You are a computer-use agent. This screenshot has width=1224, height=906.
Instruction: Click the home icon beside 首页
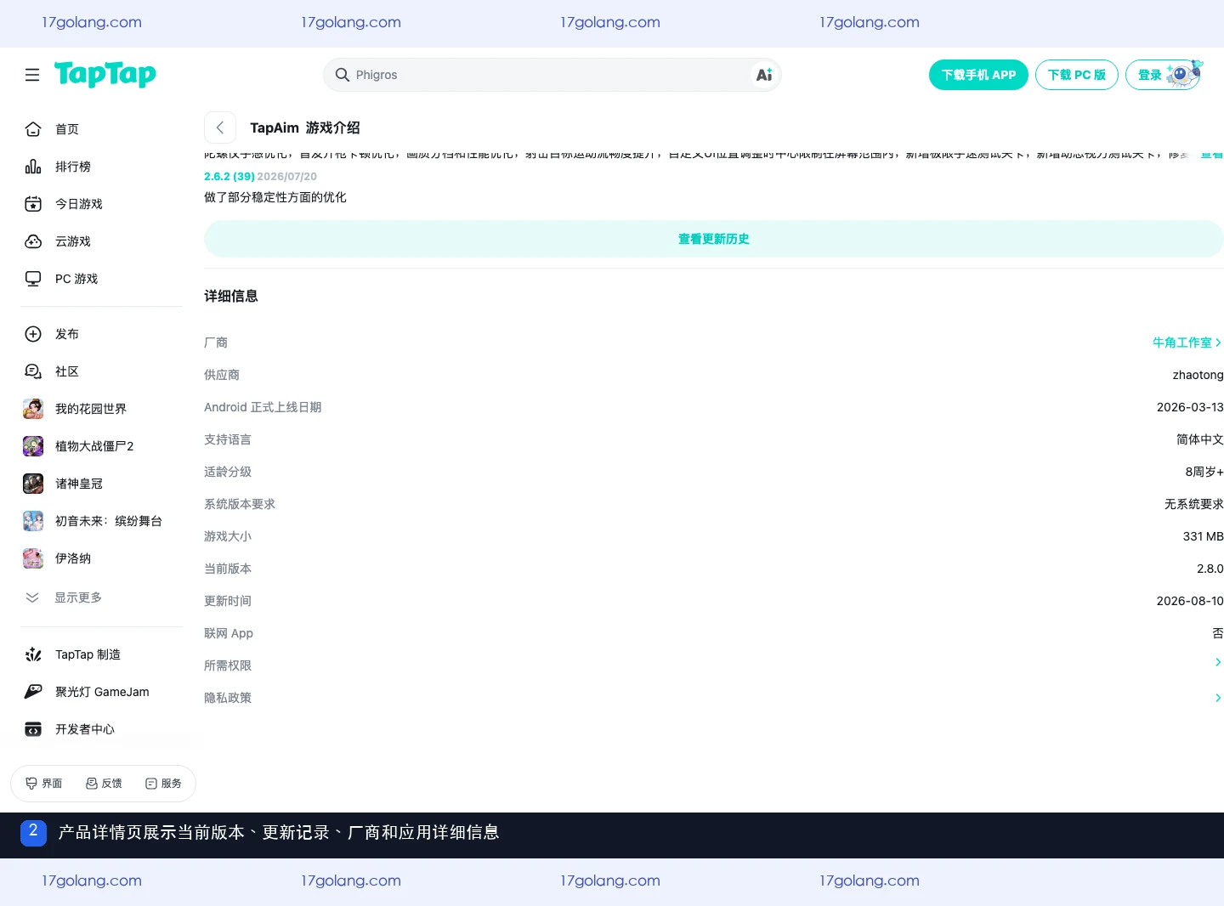tap(33, 129)
